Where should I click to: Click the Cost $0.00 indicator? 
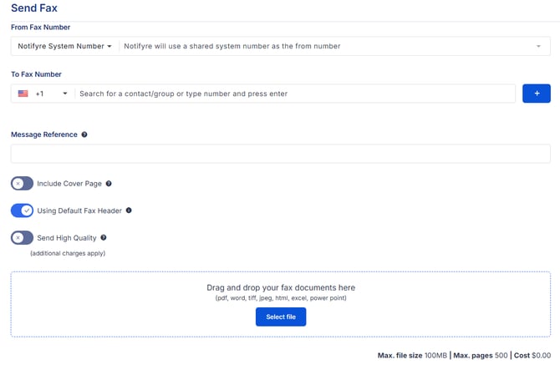click(532, 355)
